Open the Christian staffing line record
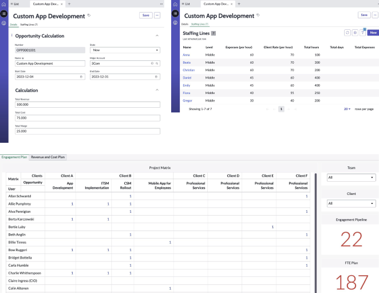The height and width of the screenshot is (293, 379). pos(188,69)
